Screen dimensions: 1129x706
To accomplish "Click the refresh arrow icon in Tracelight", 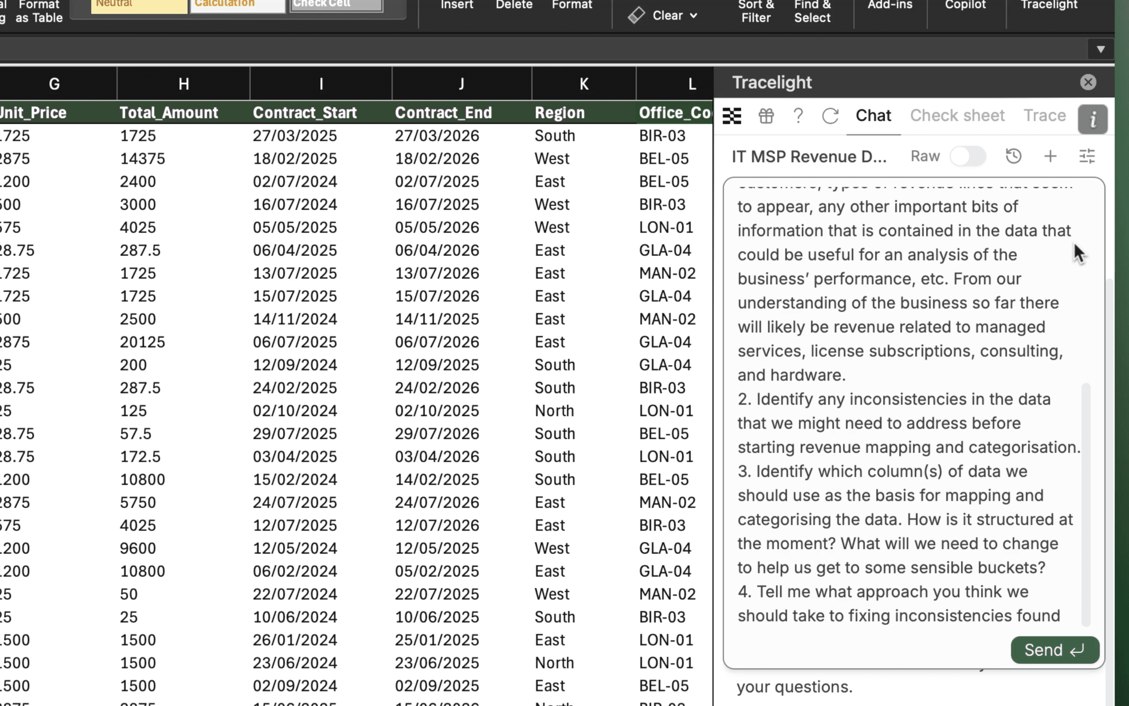I will click(x=830, y=115).
